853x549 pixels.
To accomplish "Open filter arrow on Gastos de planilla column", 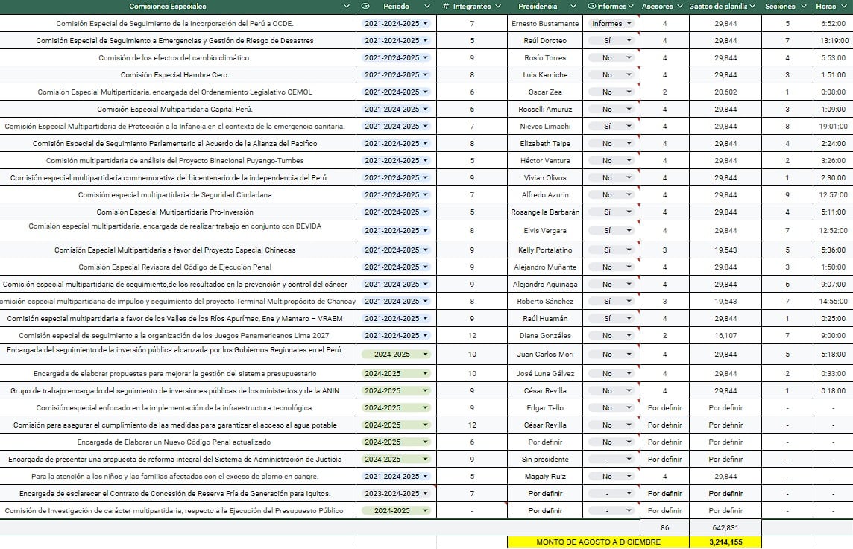I will pos(752,7).
